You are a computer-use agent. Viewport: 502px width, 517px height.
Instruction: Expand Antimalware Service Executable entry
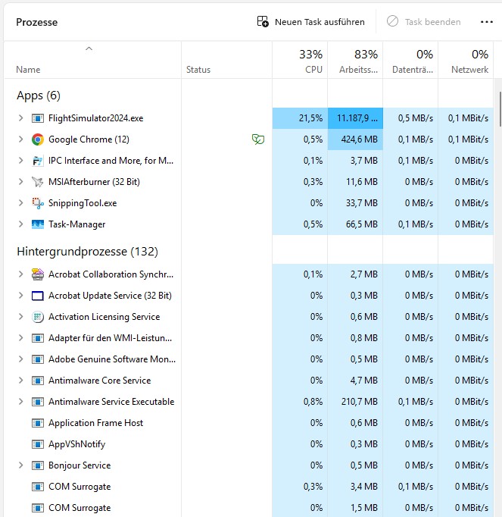(x=20, y=402)
